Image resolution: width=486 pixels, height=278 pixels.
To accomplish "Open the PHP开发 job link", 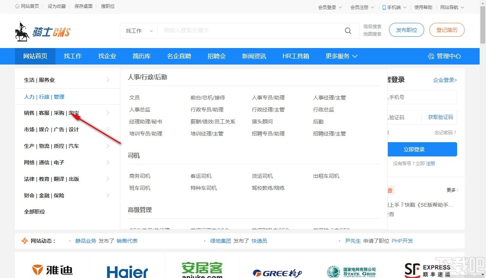I will point(402,241).
